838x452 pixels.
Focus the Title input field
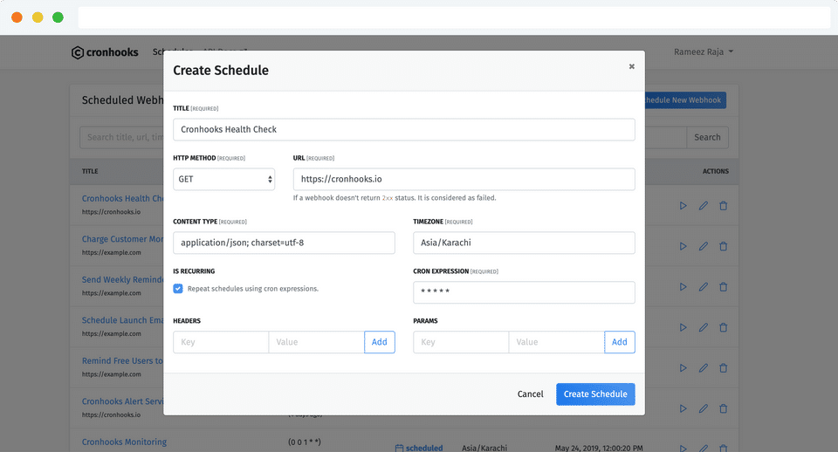(404, 129)
